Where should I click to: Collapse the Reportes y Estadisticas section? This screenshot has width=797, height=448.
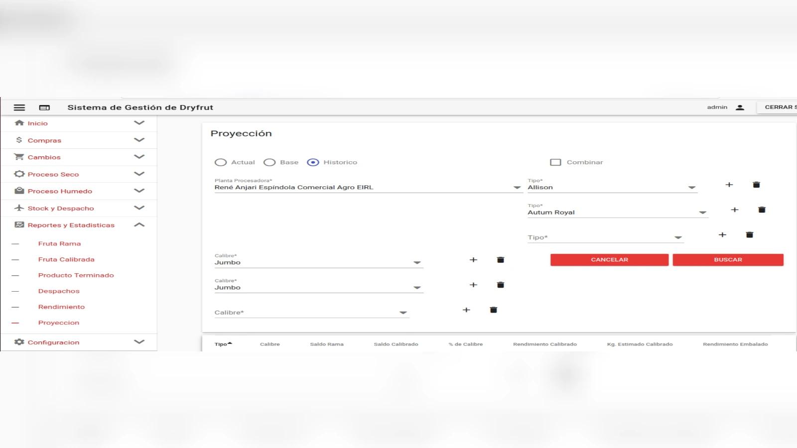point(139,225)
